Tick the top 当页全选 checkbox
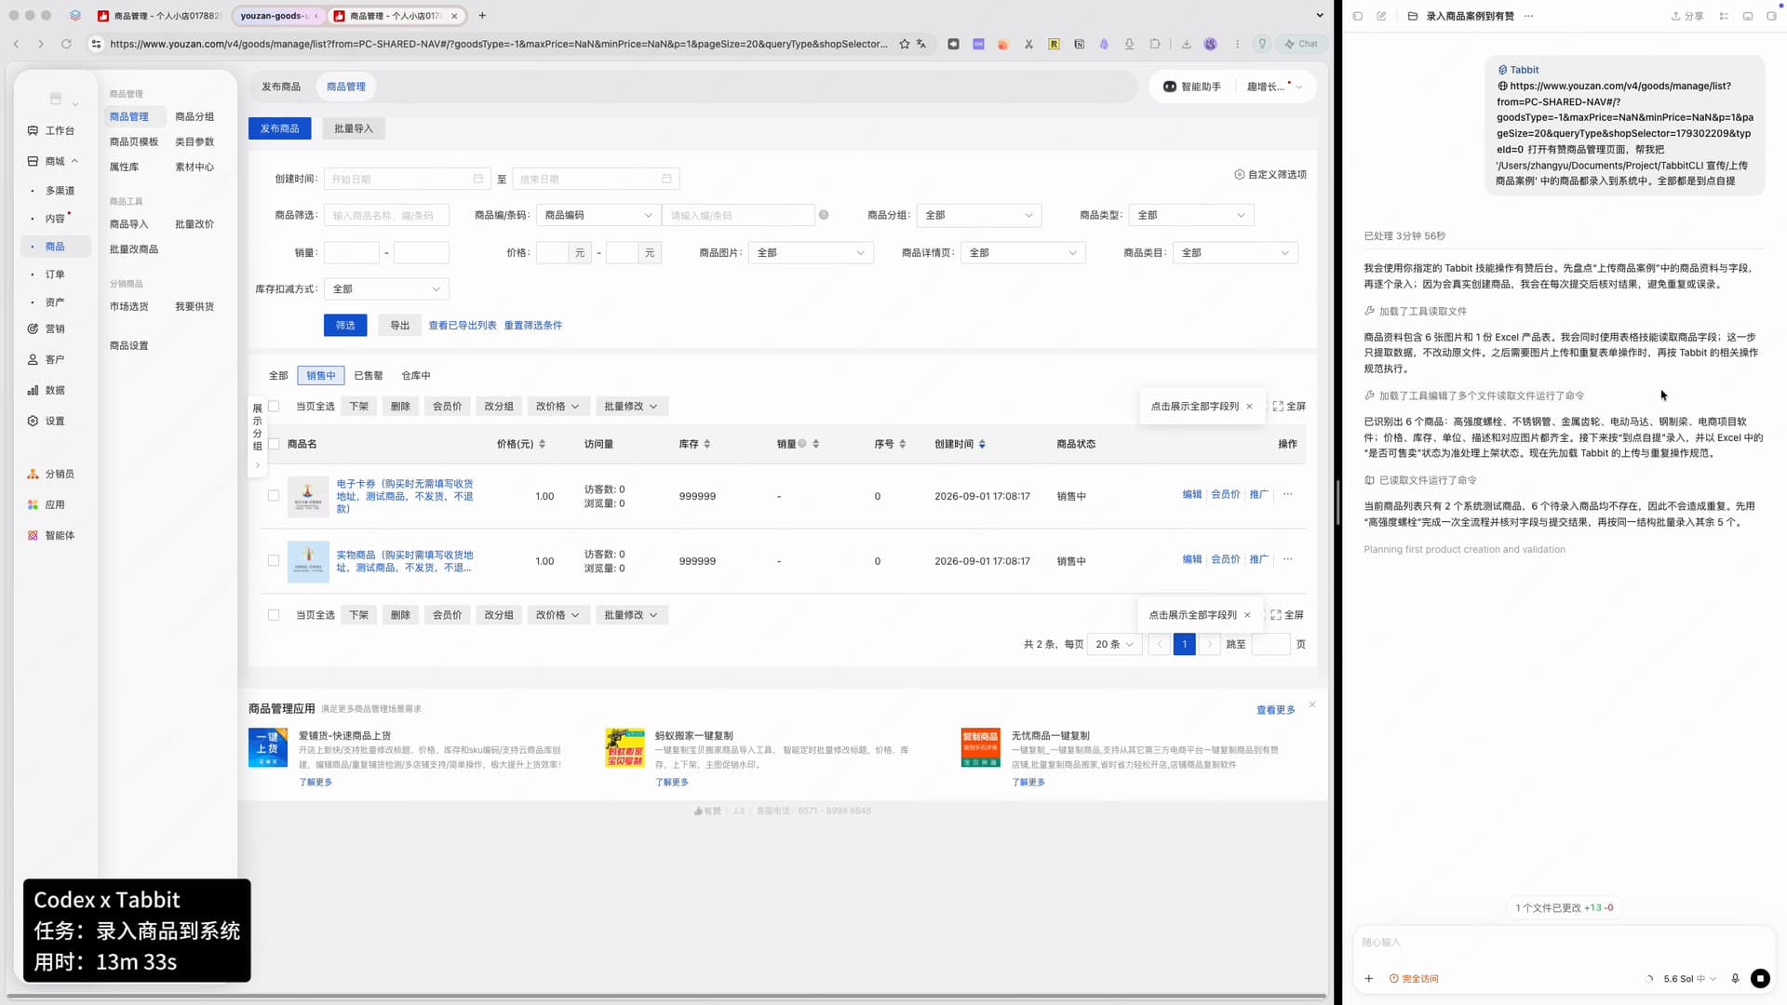Screen dimensions: 1787x1005 point(274,406)
